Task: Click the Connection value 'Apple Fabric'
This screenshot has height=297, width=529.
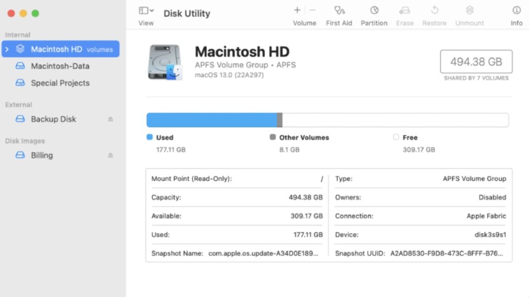Action: coord(486,216)
